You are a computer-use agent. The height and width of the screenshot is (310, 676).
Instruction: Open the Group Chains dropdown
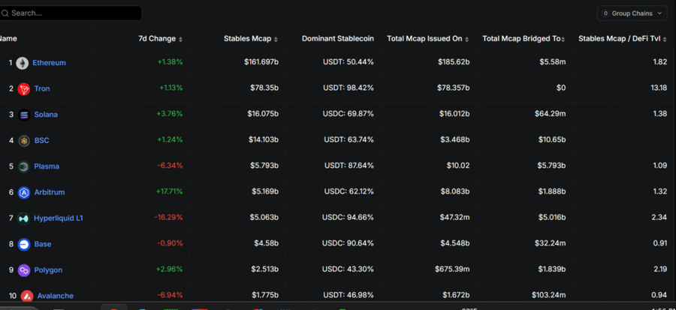coord(632,13)
